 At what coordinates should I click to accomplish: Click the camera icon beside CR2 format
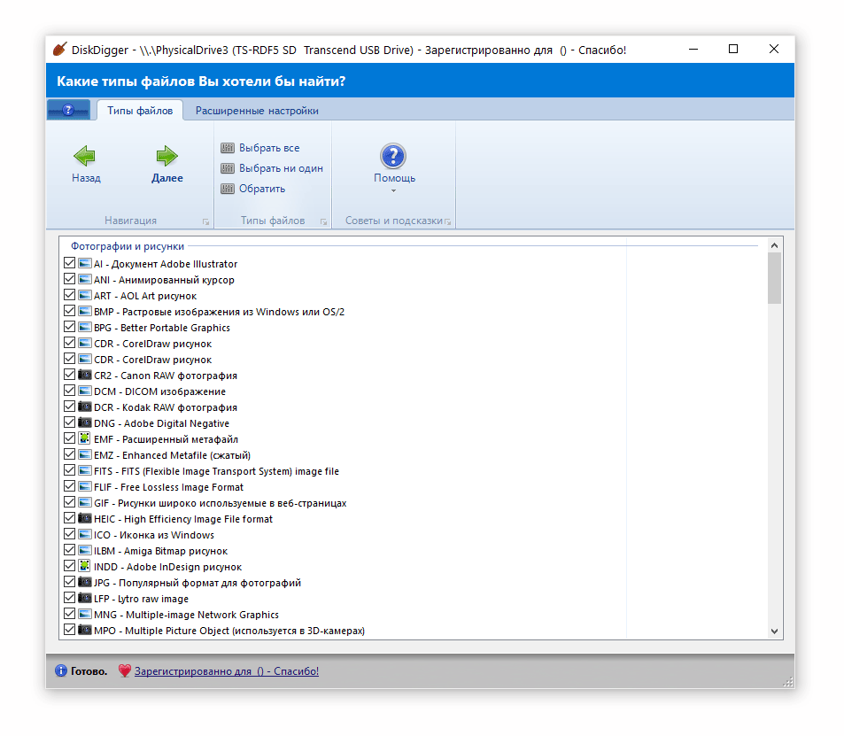[85, 376]
